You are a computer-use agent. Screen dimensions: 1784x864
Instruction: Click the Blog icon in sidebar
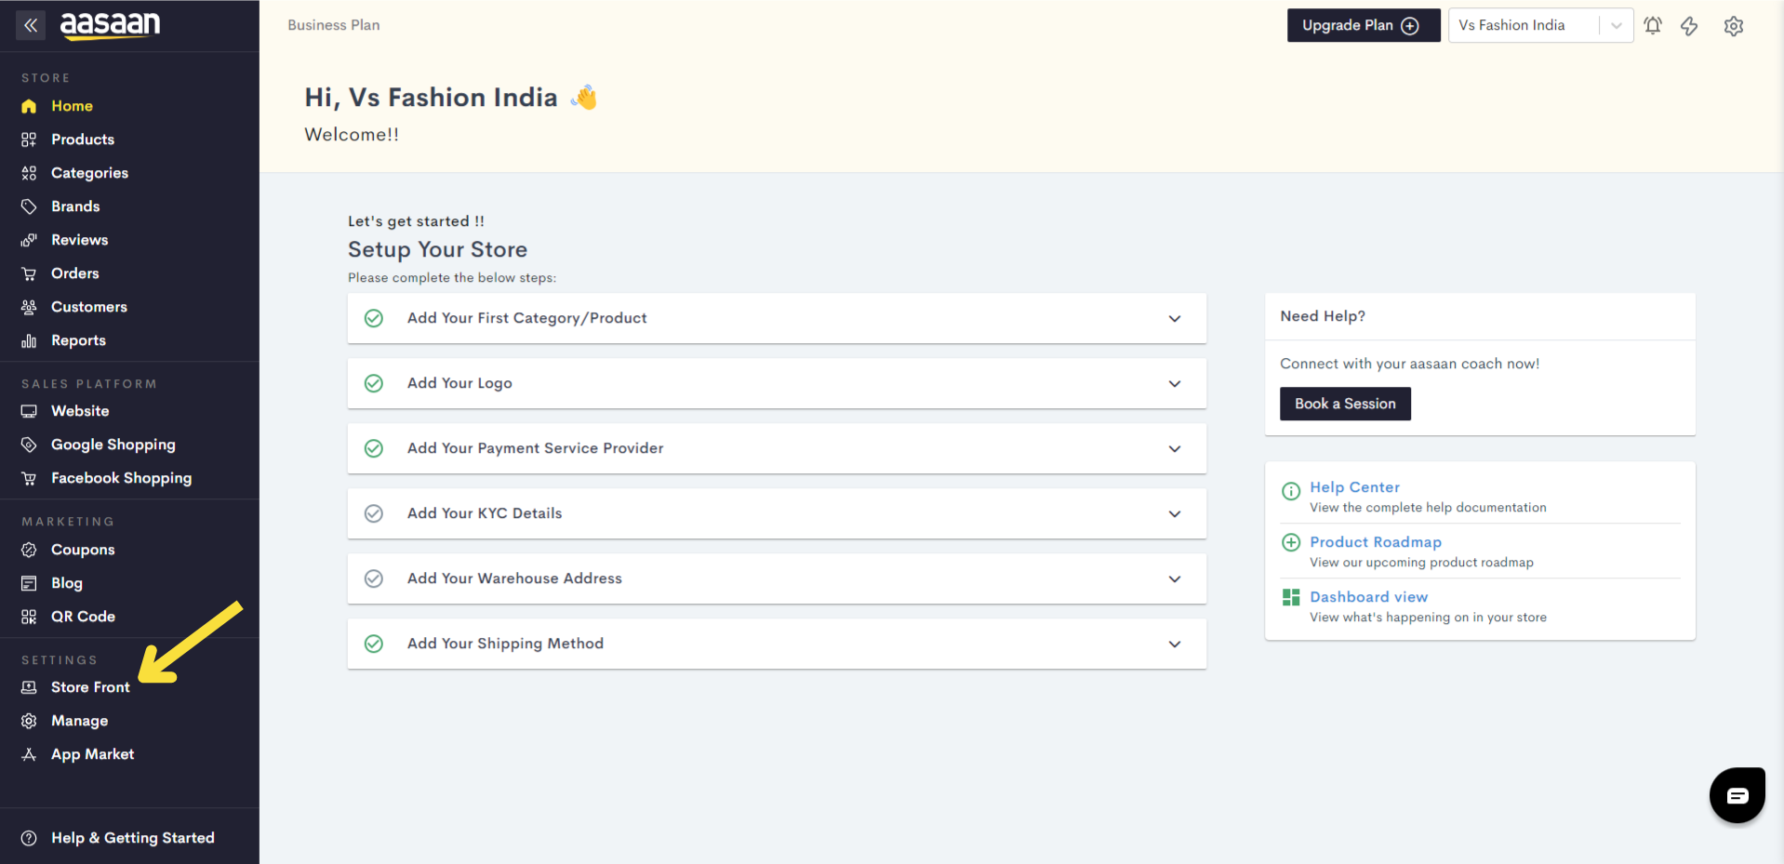[29, 583]
